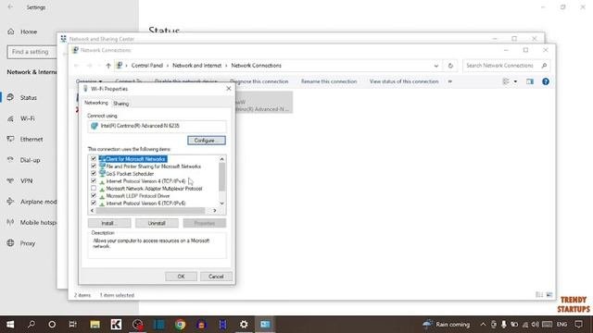Image resolution: width=593 pixels, height=333 pixels.
Task: Uncheck Internet Protocol Version 6 (TCP/IPv6)
Action: (94, 203)
